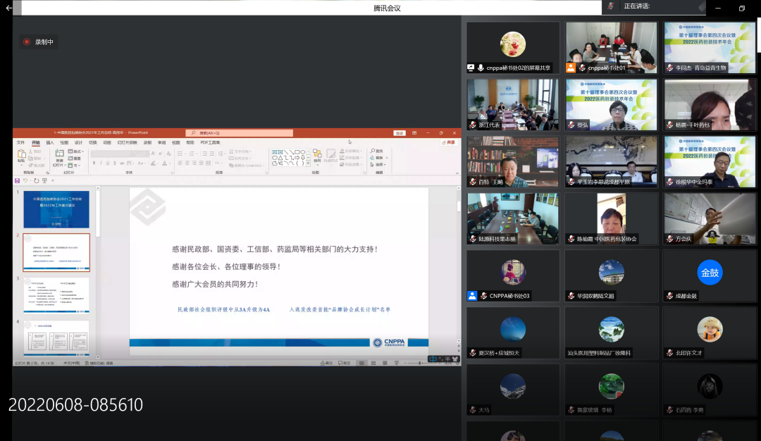The height and width of the screenshot is (441, 761).
Task: Open the Layout dropdown in slides group
Action: 75,151
